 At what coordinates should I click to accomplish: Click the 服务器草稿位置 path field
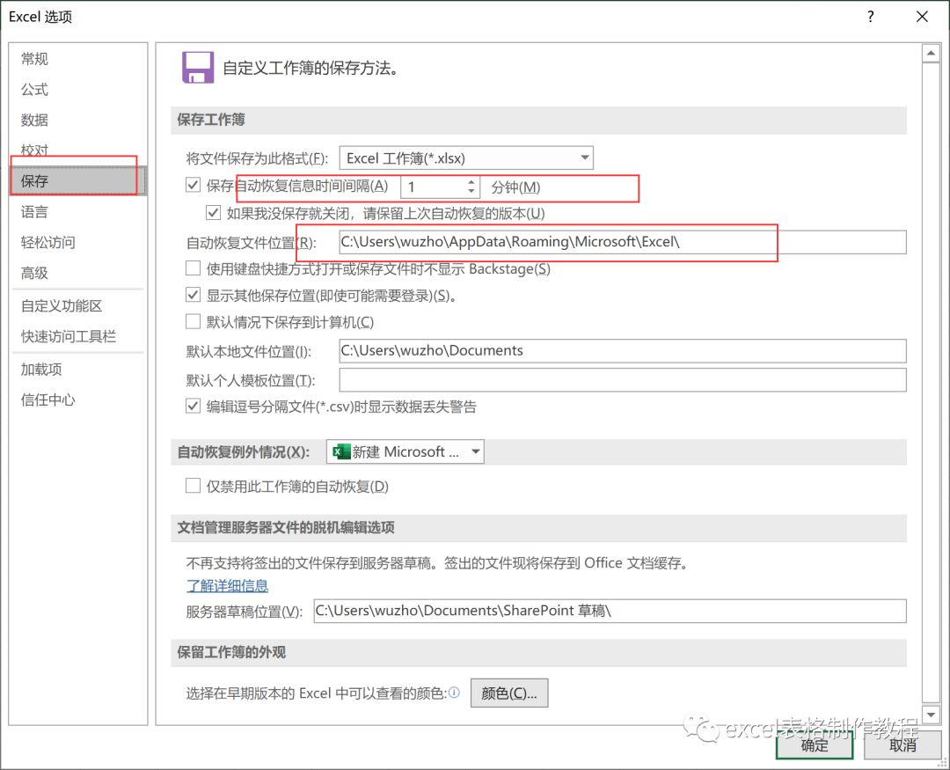(610, 611)
